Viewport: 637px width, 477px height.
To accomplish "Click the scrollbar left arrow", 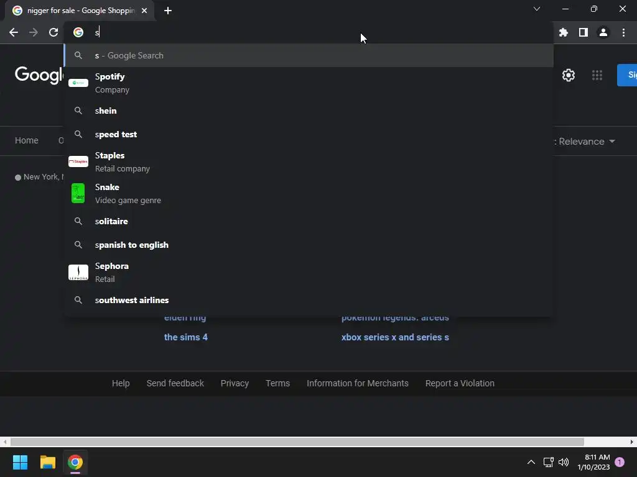I will tap(4, 442).
